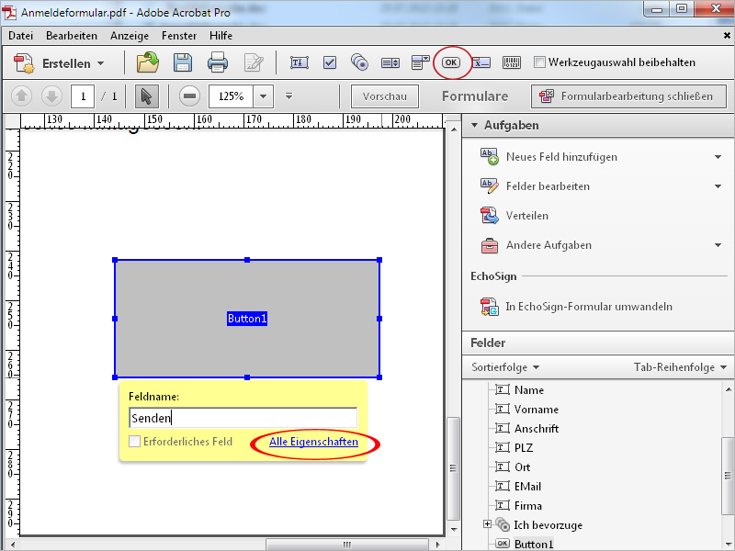Select the text field tool icon
The image size is (735, 551).
click(300, 62)
